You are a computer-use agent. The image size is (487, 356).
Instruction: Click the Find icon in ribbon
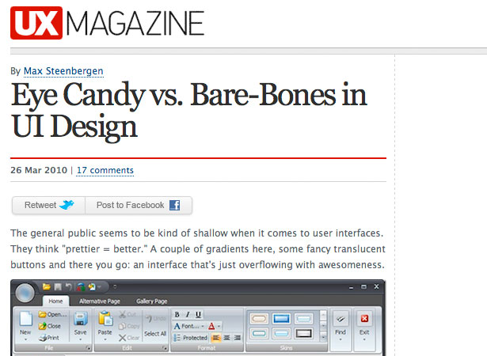[341, 319]
